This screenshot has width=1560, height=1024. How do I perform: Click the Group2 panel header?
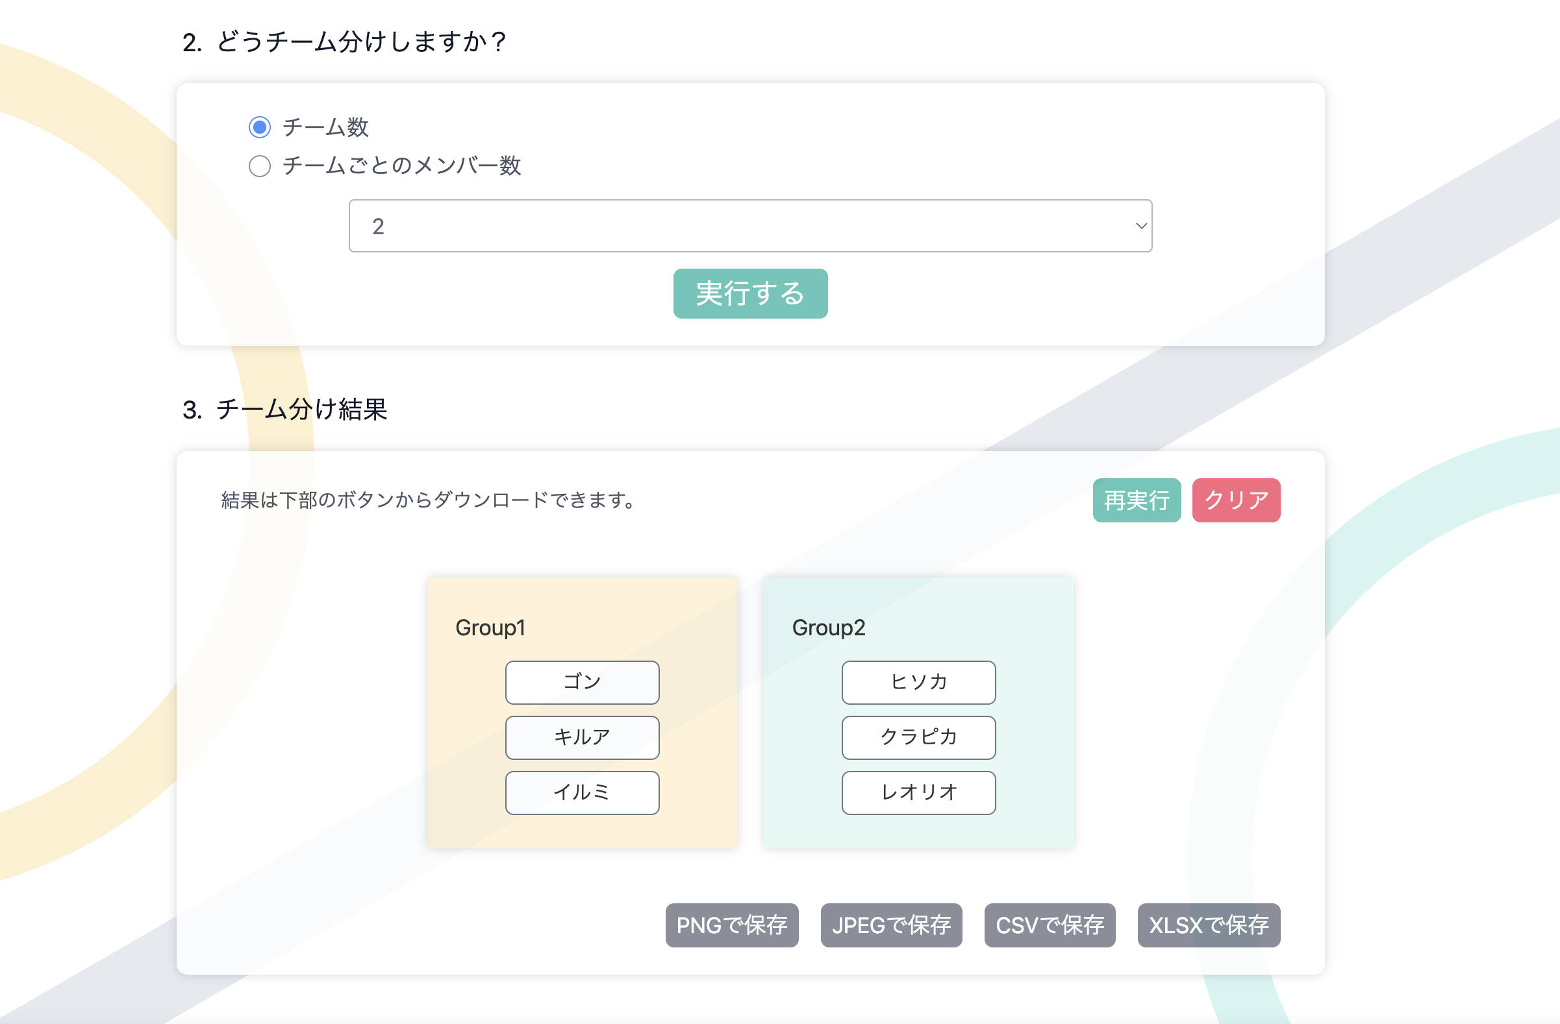click(x=829, y=628)
